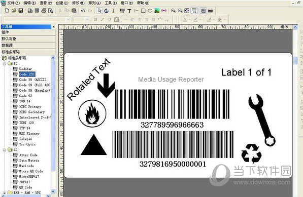The height and width of the screenshot is (197, 303).
Task: Open print preview
Action: [x=51, y=11]
